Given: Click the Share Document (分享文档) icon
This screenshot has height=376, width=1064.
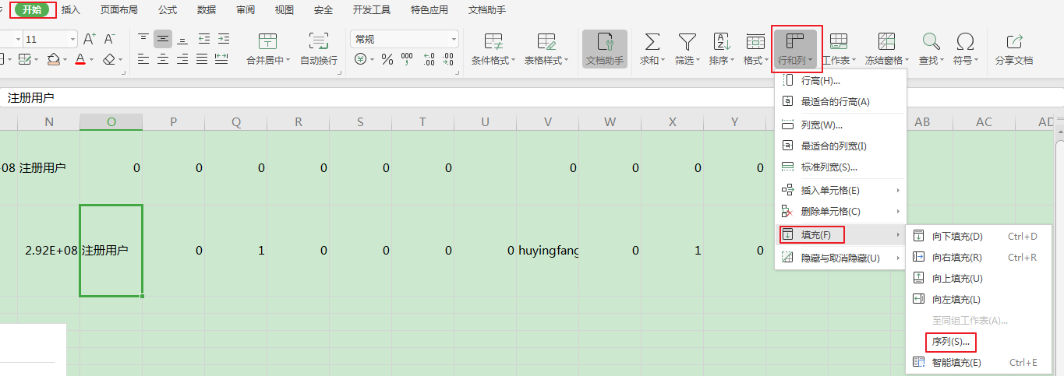Looking at the screenshot, I should 1013,42.
